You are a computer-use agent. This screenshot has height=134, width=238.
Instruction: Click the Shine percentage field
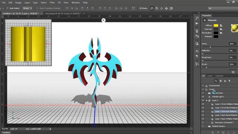coord(232,44)
